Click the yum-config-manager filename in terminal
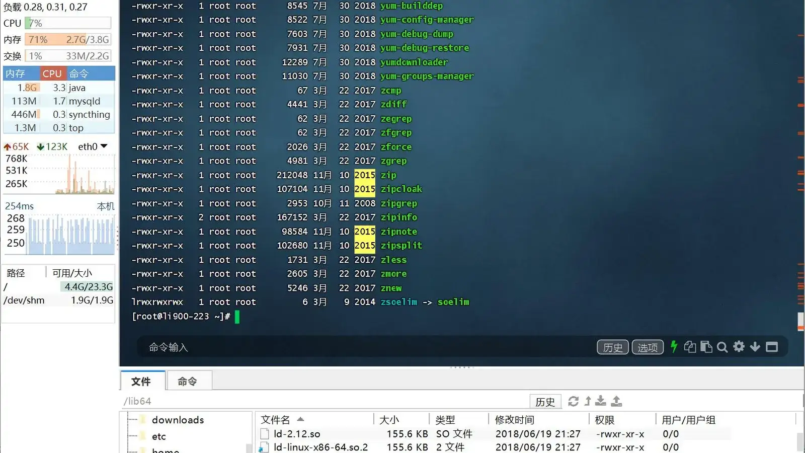 click(x=427, y=20)
